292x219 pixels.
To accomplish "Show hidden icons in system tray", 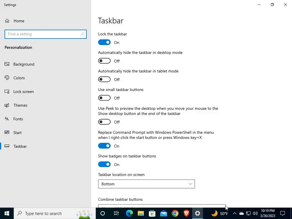I will coord(235,213).
